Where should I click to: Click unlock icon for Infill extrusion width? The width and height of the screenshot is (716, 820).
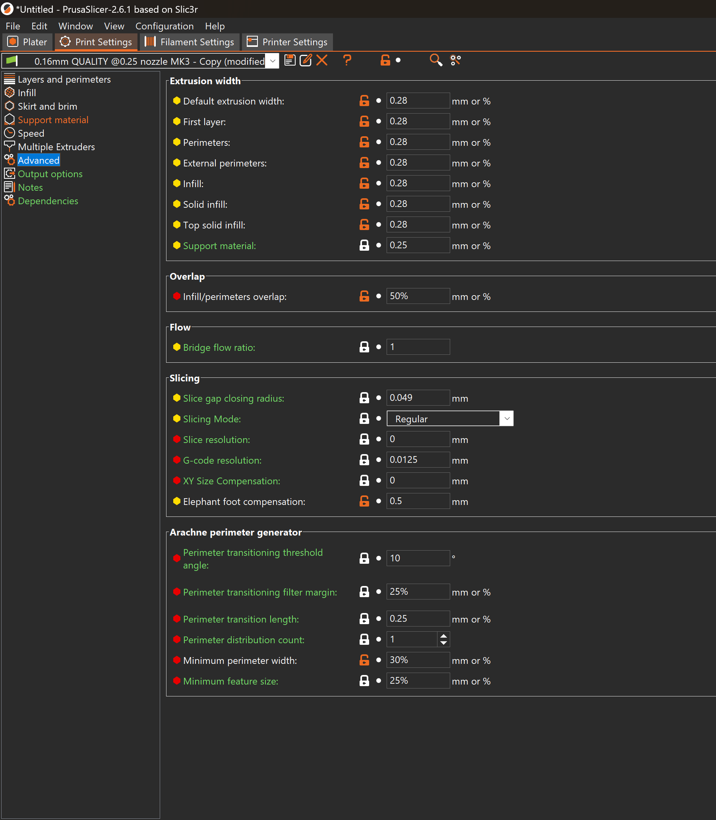point(364,183)
